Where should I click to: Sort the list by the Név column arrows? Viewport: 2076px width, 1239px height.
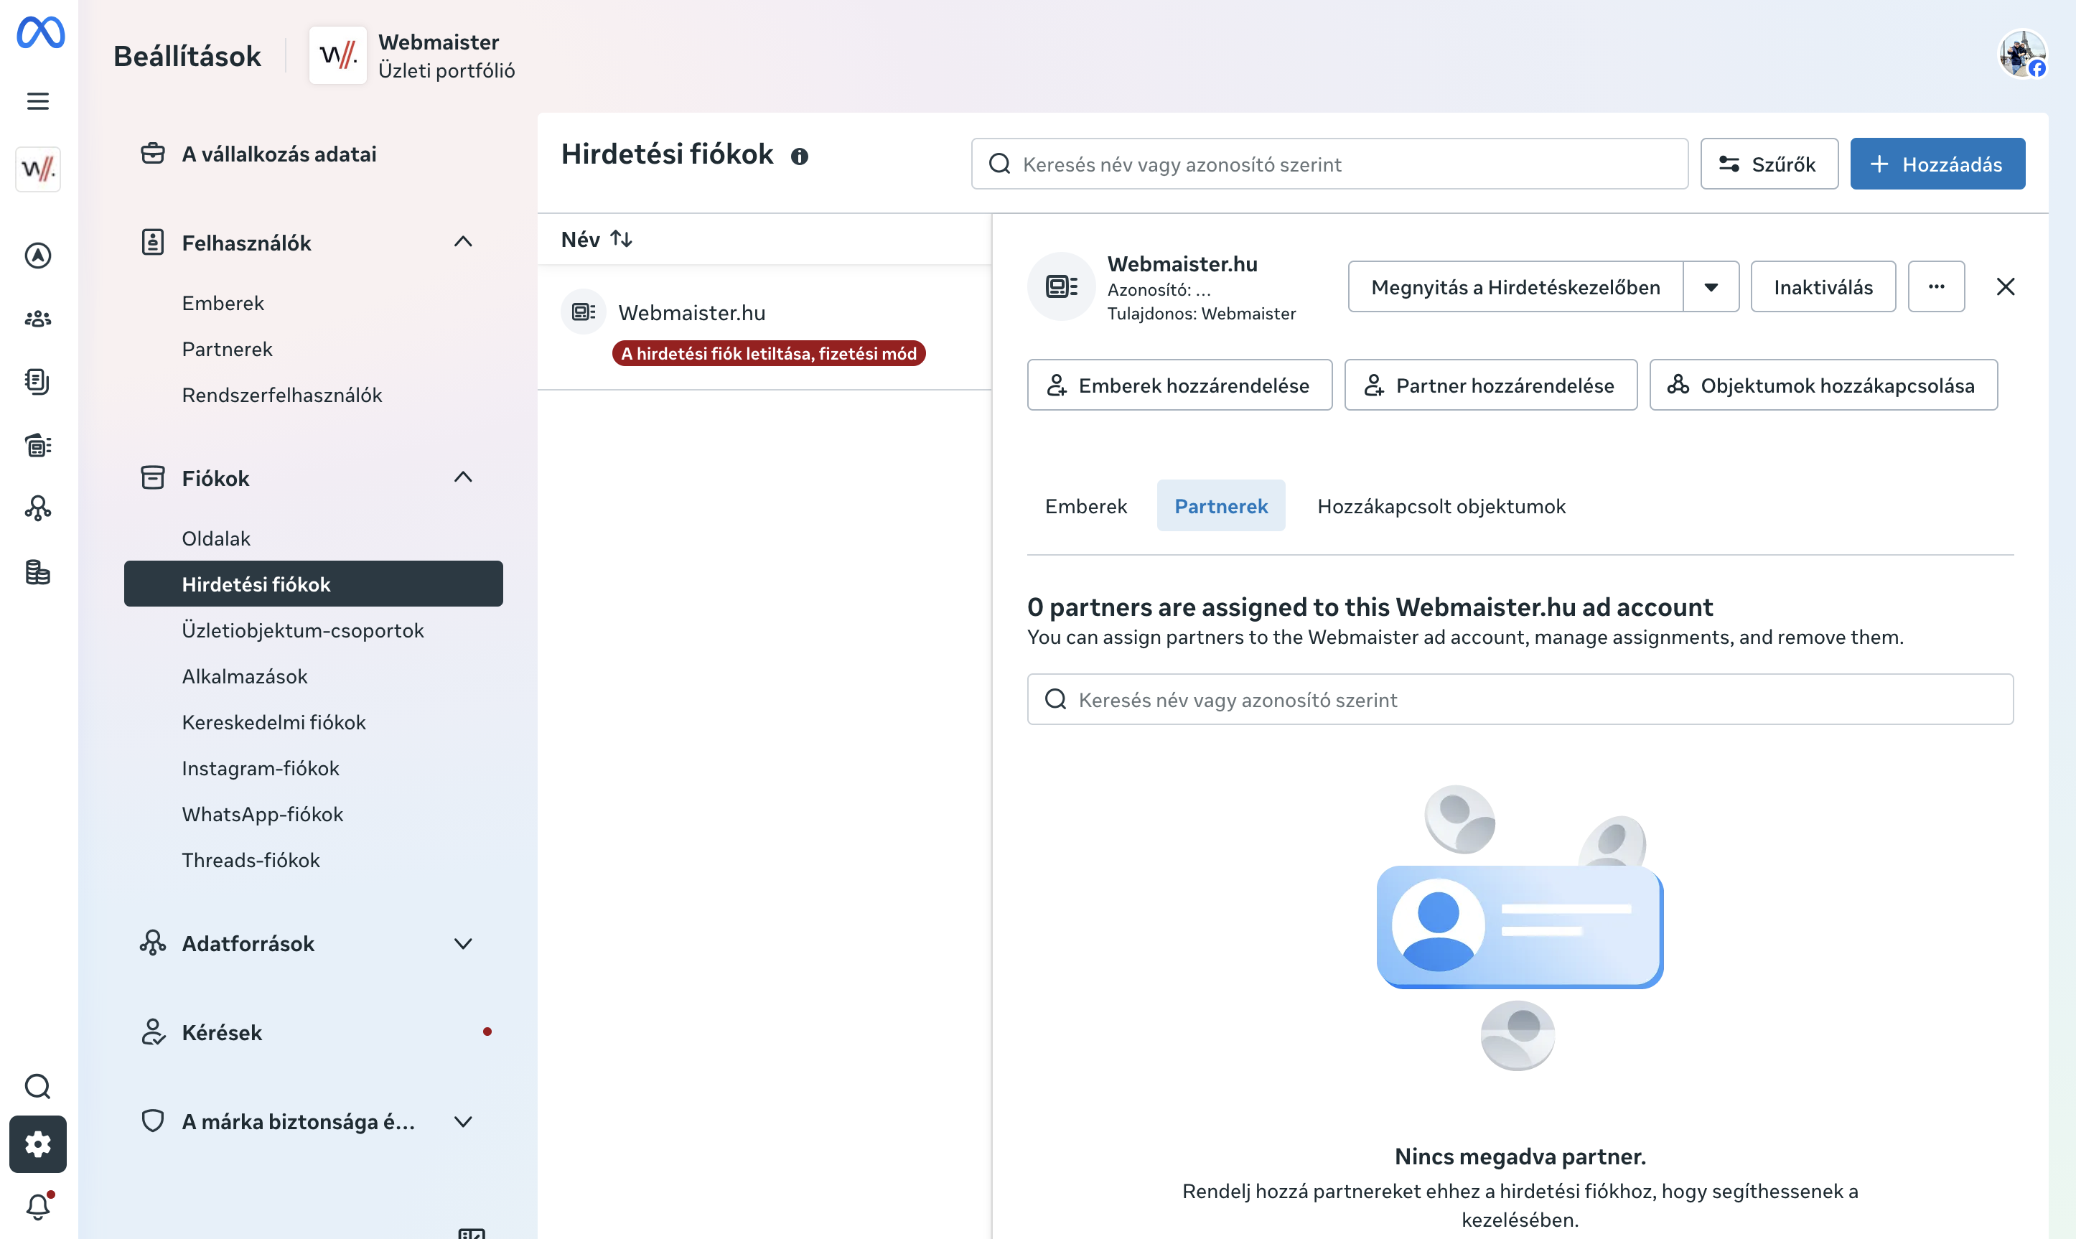pos(621,239)
